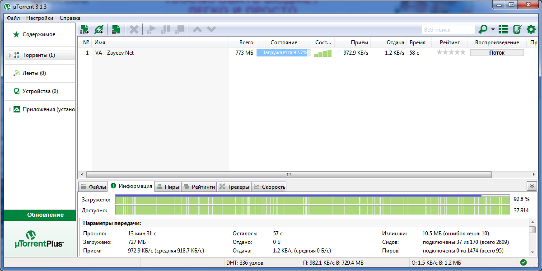The height and width of the screenshot is (271, 542).
Task: Sort by the Отдача column header
Action: [x=388, y=42]
